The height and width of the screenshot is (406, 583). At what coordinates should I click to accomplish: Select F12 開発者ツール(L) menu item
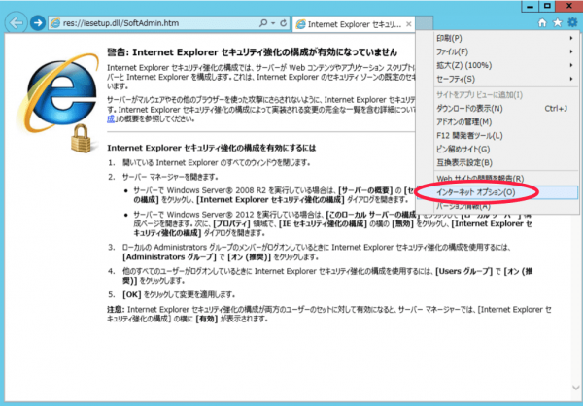[497, 136]
